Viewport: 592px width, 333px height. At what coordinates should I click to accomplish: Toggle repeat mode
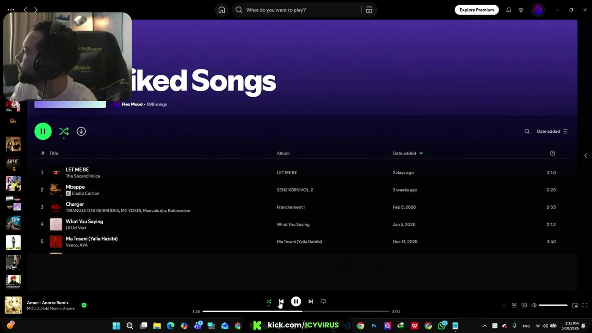point(323,302)
